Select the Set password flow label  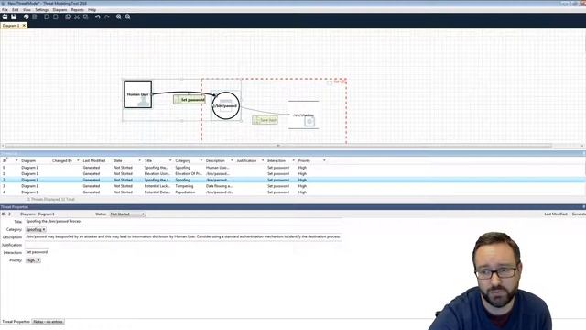click(x=190, y=100)
